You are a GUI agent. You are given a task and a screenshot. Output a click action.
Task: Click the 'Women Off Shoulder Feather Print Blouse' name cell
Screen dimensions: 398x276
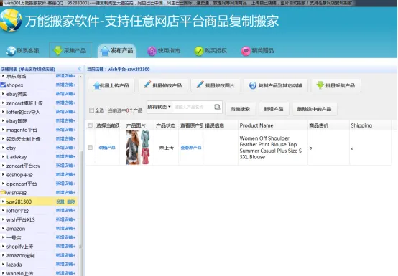point(272,148)
